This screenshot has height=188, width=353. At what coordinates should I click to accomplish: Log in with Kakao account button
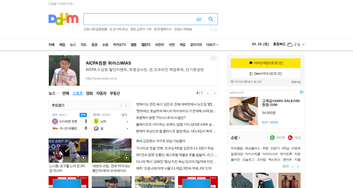(266, 63)
